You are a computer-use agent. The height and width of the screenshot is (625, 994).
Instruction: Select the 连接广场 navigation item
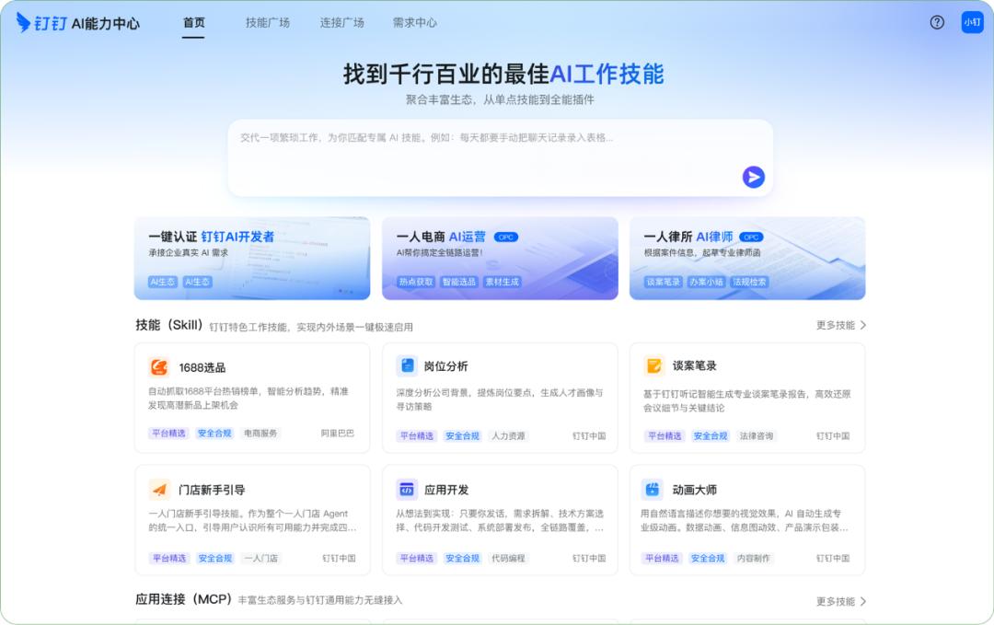(341, 23)
